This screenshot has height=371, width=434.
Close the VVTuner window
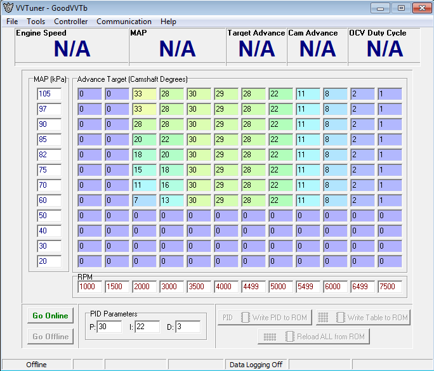click(x=421, y=8)
